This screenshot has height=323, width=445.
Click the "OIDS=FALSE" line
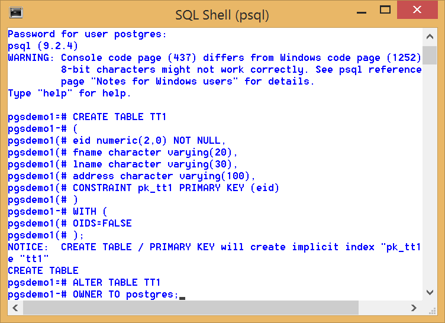tap(102, 224)
